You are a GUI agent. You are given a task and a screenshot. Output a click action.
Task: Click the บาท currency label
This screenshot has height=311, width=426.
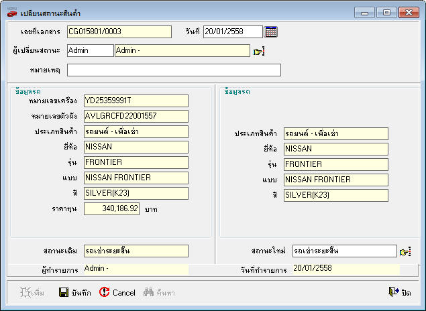coord(151,210)
